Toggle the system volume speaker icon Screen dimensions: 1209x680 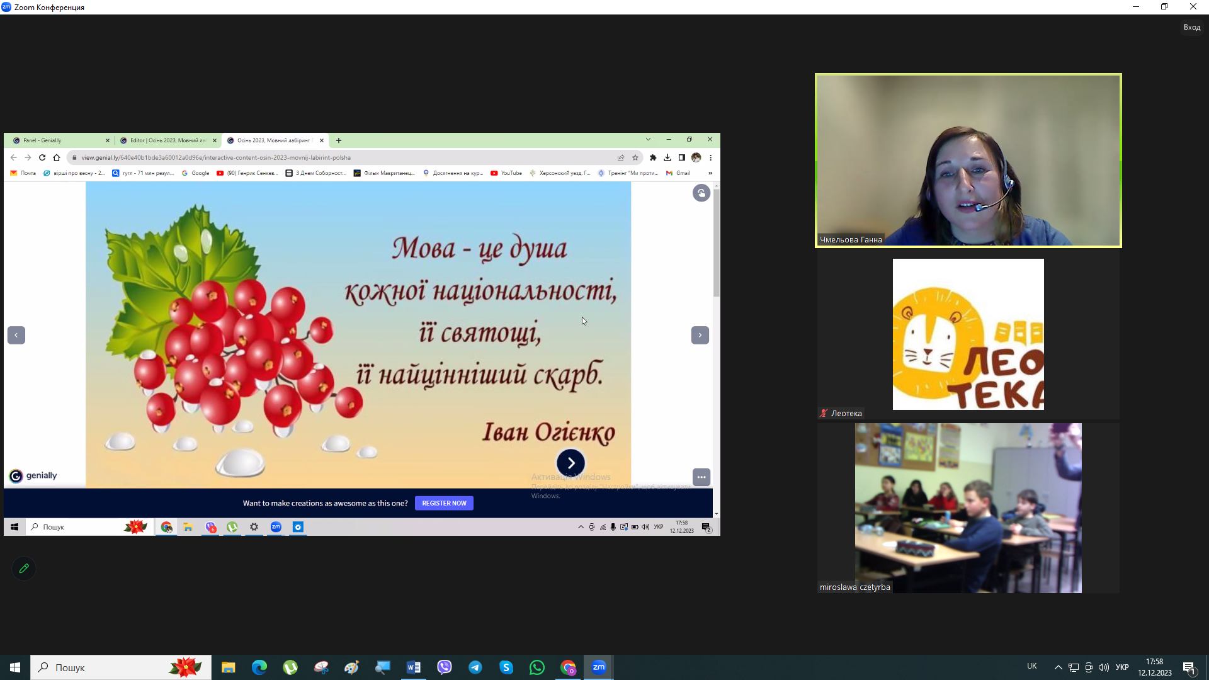coord(1103,667)
